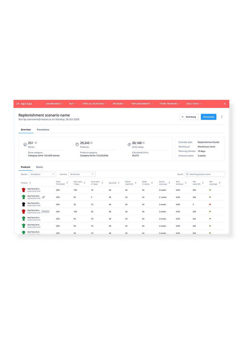Image resolution: width=245 pixels, height=348 pixels.
Task: Sort by the Product column arrows
Action: point(30,183)
